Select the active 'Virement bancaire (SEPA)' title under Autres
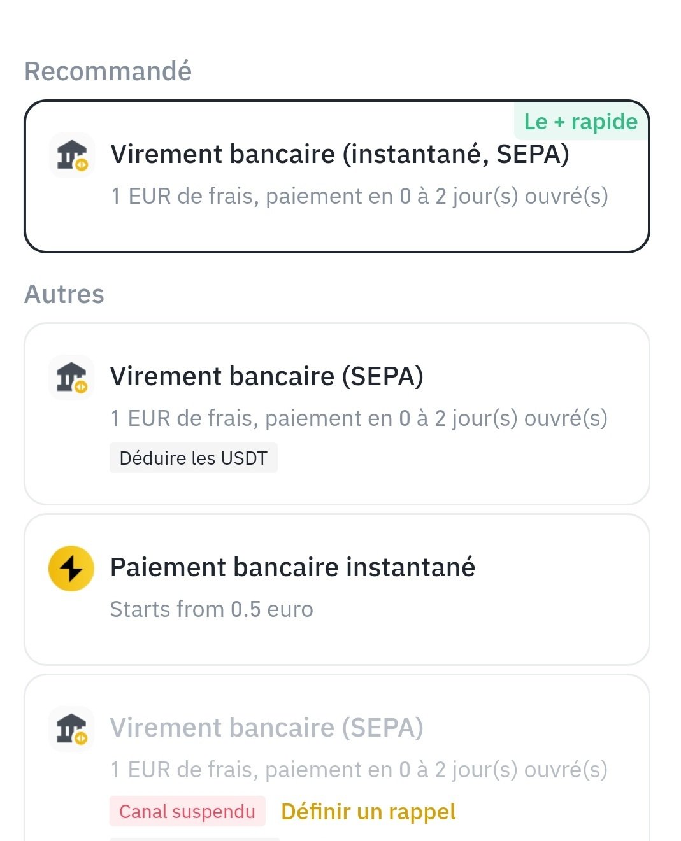 [x=266, y=376]
